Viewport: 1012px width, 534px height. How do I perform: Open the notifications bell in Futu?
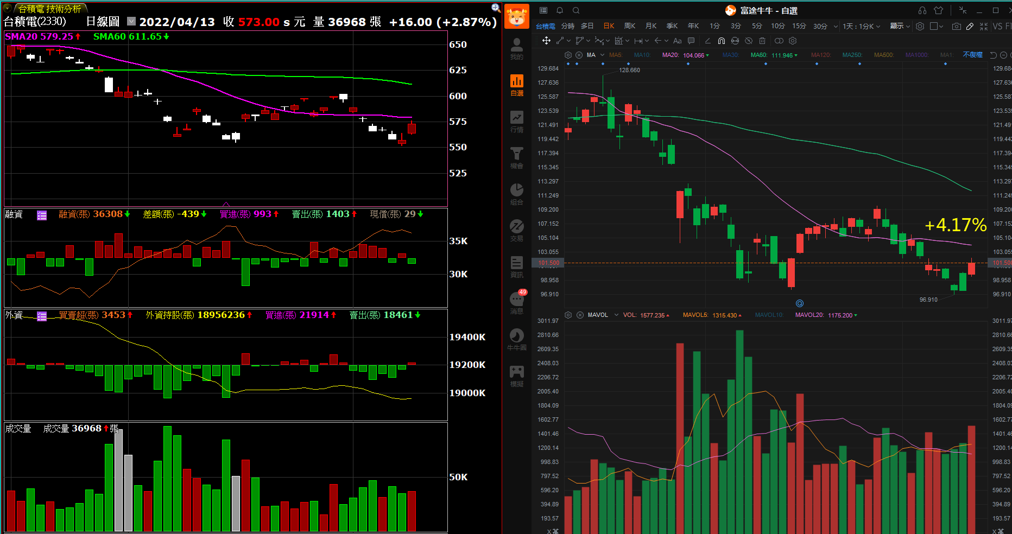[560, 10]
